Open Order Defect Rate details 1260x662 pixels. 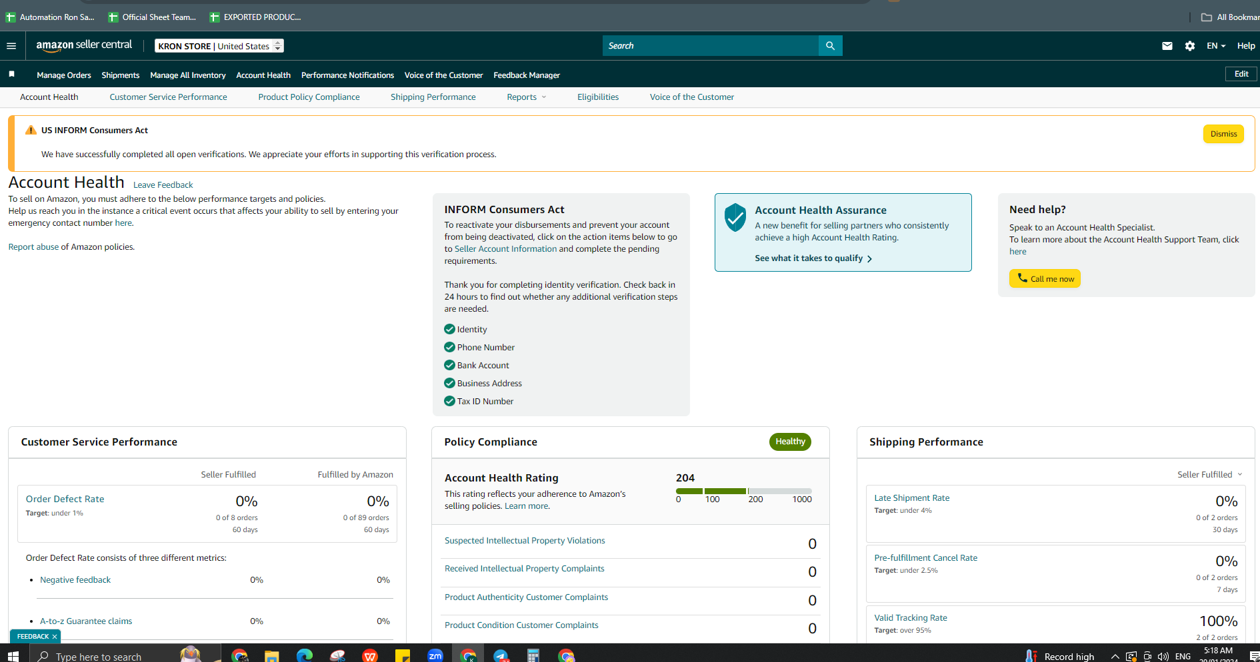click(x=65, y=499)
